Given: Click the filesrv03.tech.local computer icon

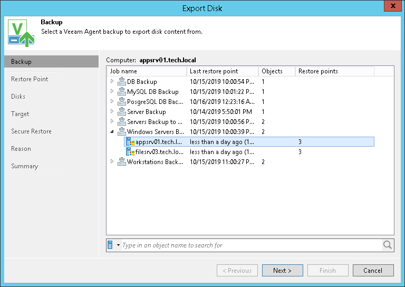Looking at the screenshot, I should coord(130,152).
